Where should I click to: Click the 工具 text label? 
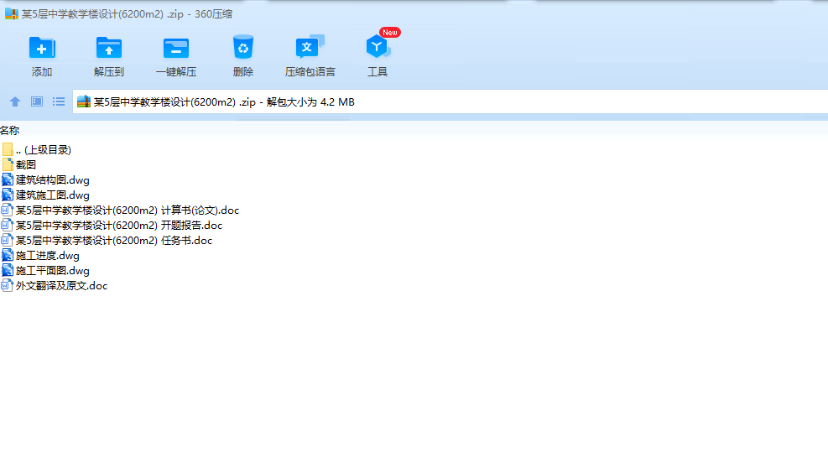click(x=378, y=72)
